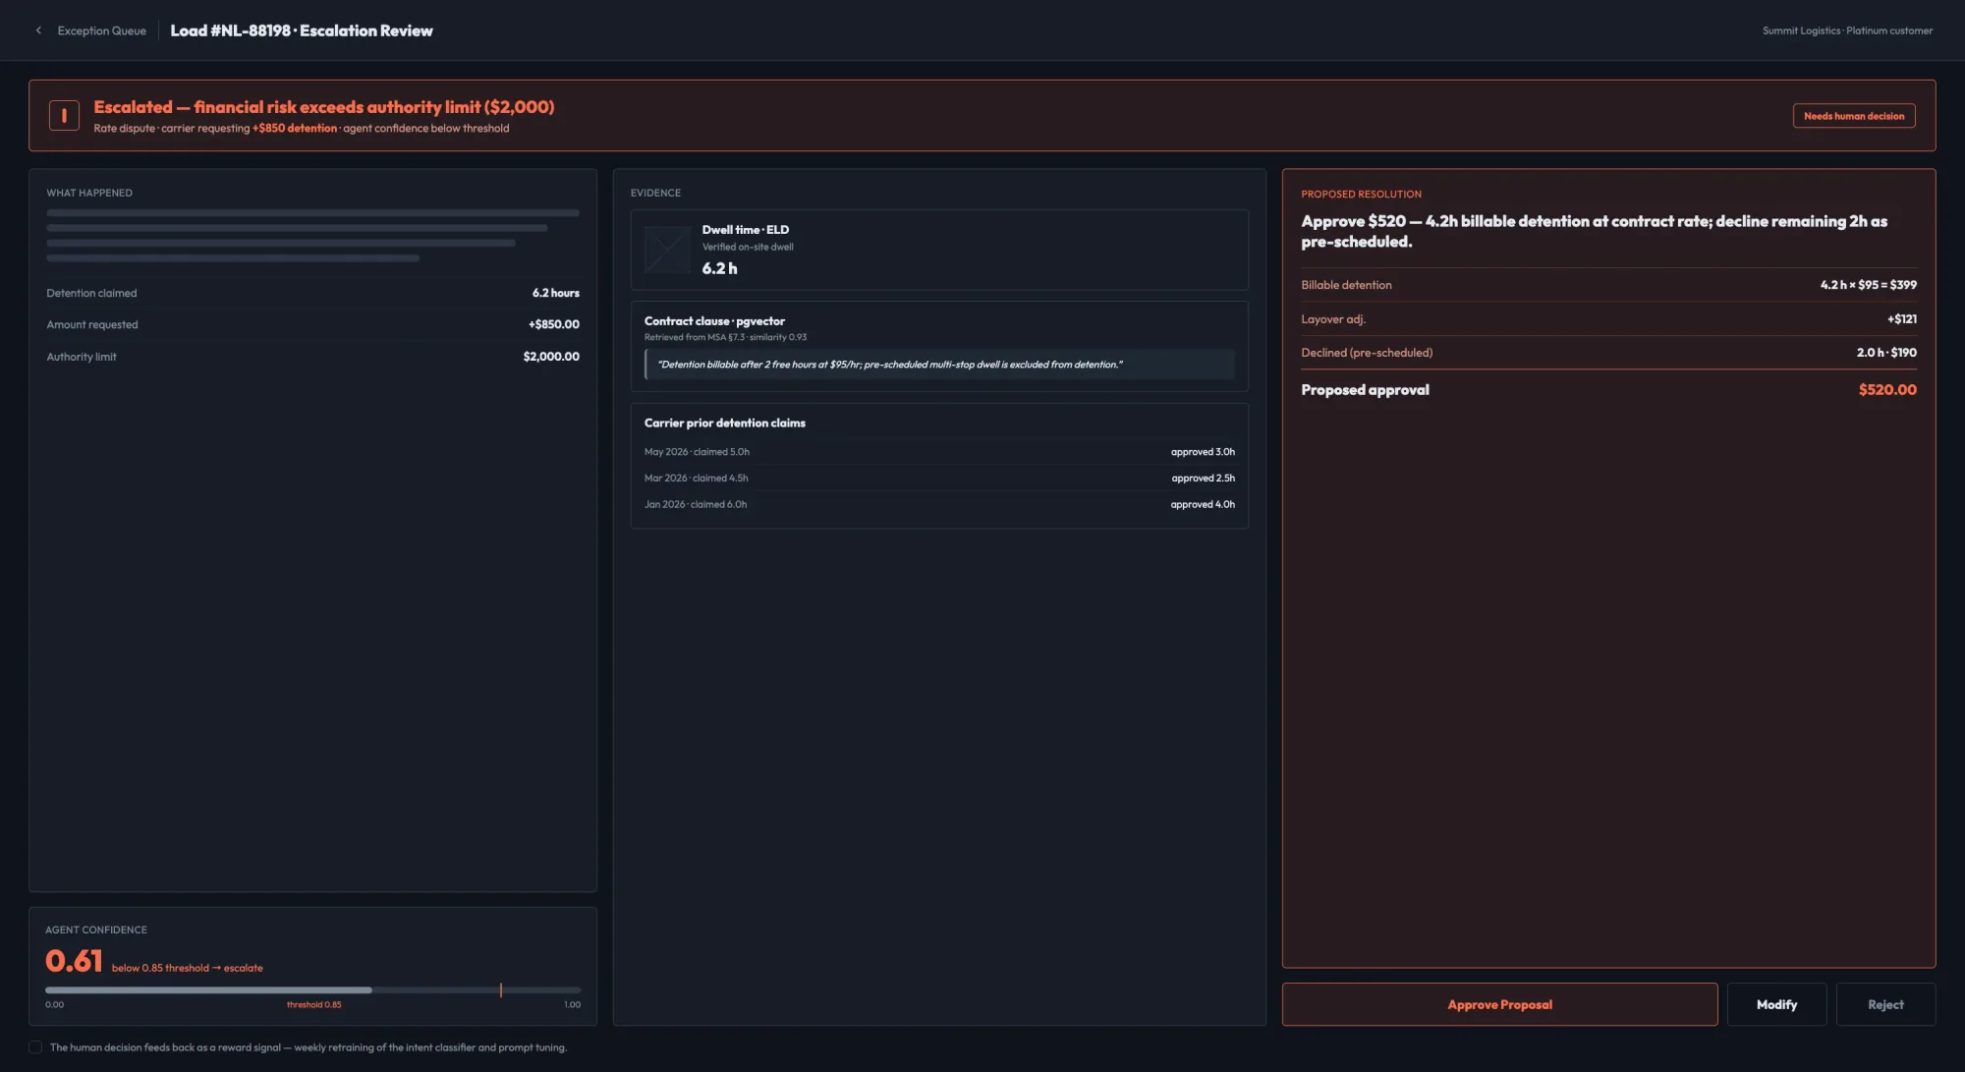Viewport: 1965px width, 1072px height.
Task: Click the 0.61 agent confidence score
Action: pos(74,960)
